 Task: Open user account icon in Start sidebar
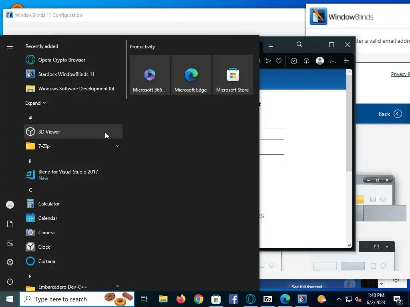click(x=10, y=205)
